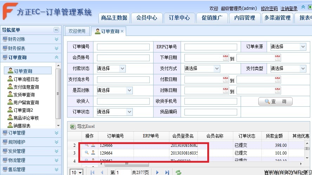Go to first page of results
312x175 pixels.
click(92, 173)
